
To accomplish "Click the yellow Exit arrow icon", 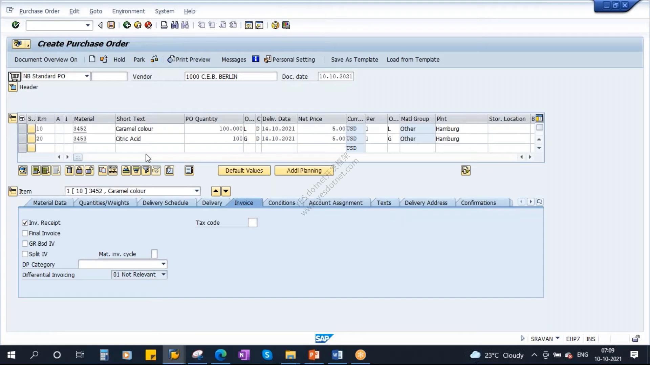I will (x=138, y=25).
